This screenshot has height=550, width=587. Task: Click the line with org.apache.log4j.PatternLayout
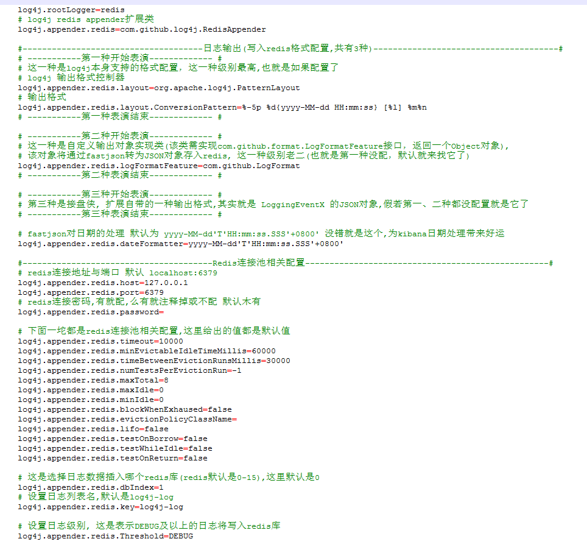coord(159,88)
